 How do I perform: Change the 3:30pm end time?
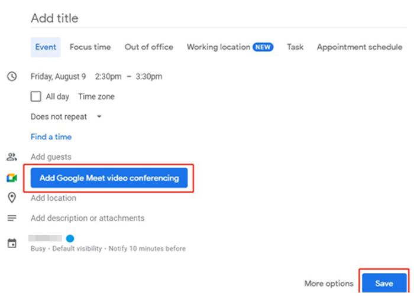coord(149,76)
